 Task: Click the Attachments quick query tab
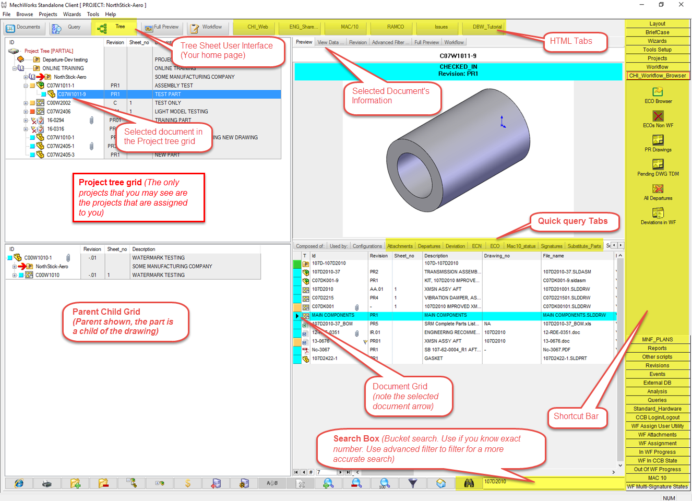click(x=400, y=245)
